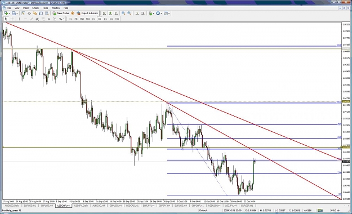
Task: Select the Trendline drawing tool
Action: tap(32, 19)
